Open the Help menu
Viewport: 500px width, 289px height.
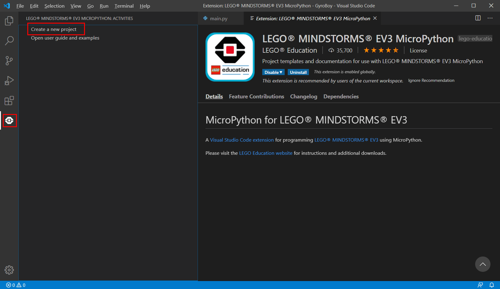(145, 6)
